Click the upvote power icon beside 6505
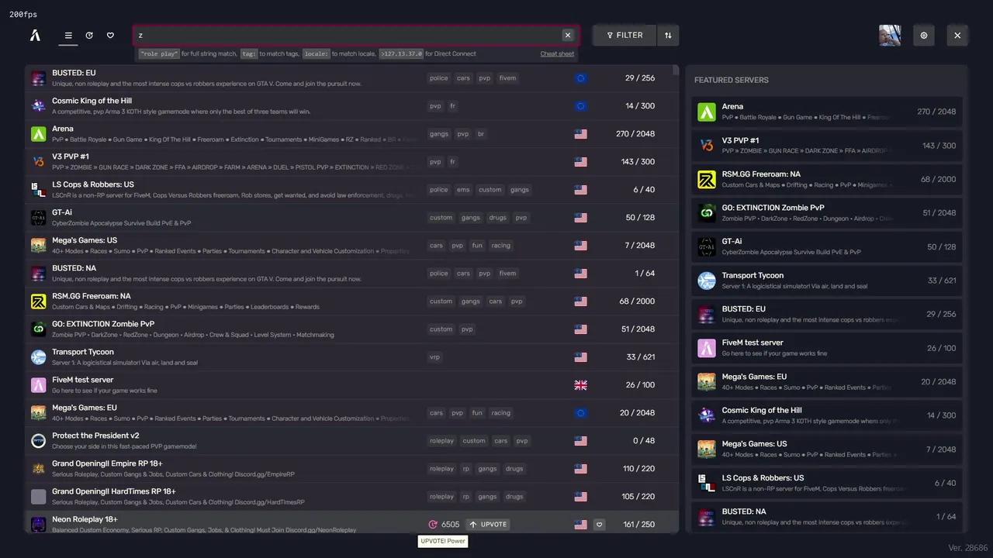Image resolution: width=993 pixels, height=558 pixels. tap(433, 525)
